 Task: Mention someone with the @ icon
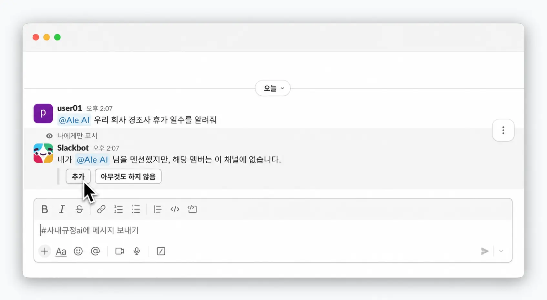(x=95, y=251)
